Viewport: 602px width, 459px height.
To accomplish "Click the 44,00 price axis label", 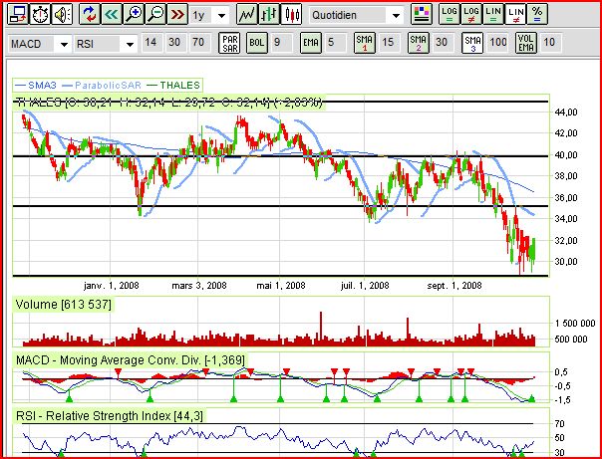I will [565, 113].
